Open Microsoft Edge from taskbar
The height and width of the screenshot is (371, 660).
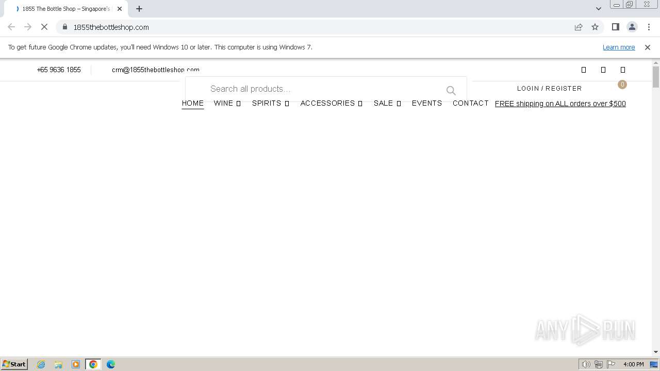point(111,364)
